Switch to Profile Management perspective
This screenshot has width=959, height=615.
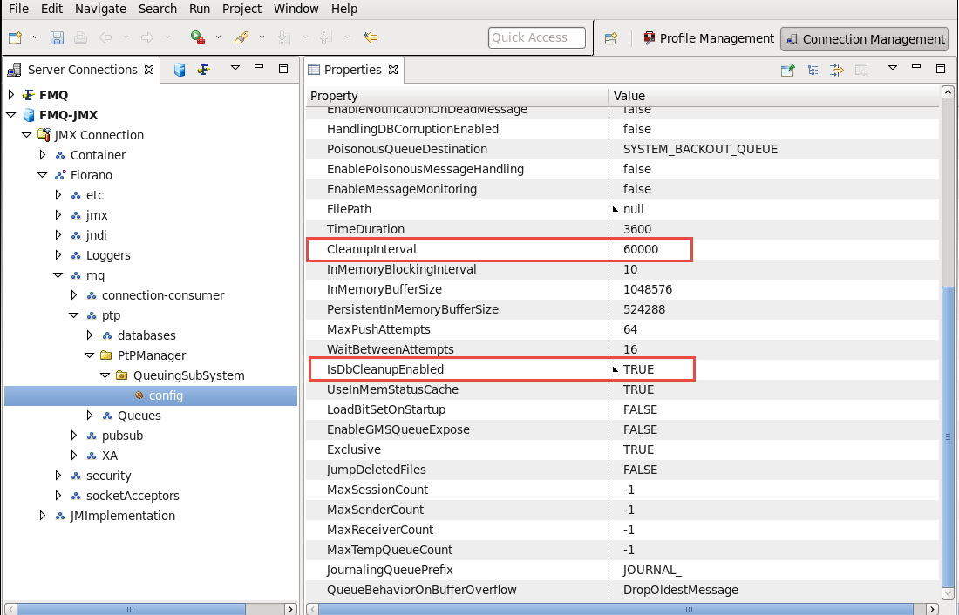708,38
